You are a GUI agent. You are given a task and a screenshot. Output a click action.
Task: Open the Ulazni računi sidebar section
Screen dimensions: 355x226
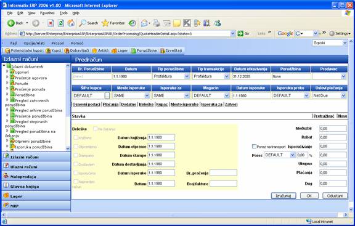coord(36,166)
